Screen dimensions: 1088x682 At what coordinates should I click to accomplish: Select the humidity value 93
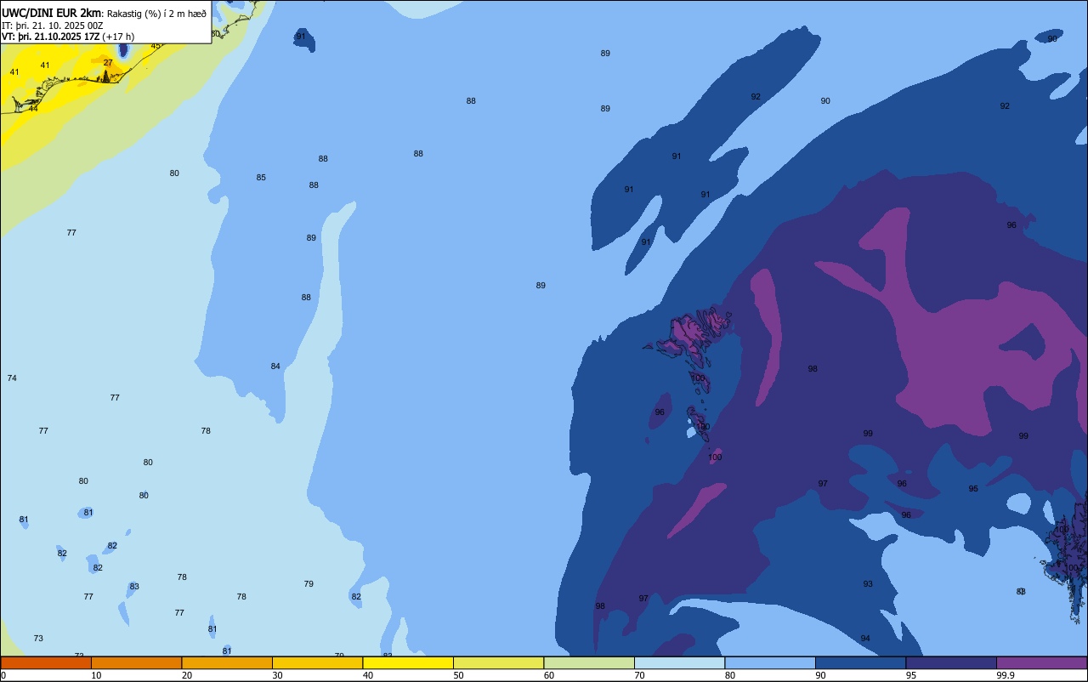(868, 584)
